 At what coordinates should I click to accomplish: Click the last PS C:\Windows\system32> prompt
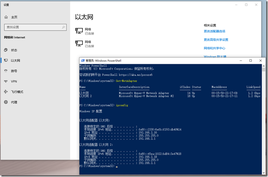97,166
